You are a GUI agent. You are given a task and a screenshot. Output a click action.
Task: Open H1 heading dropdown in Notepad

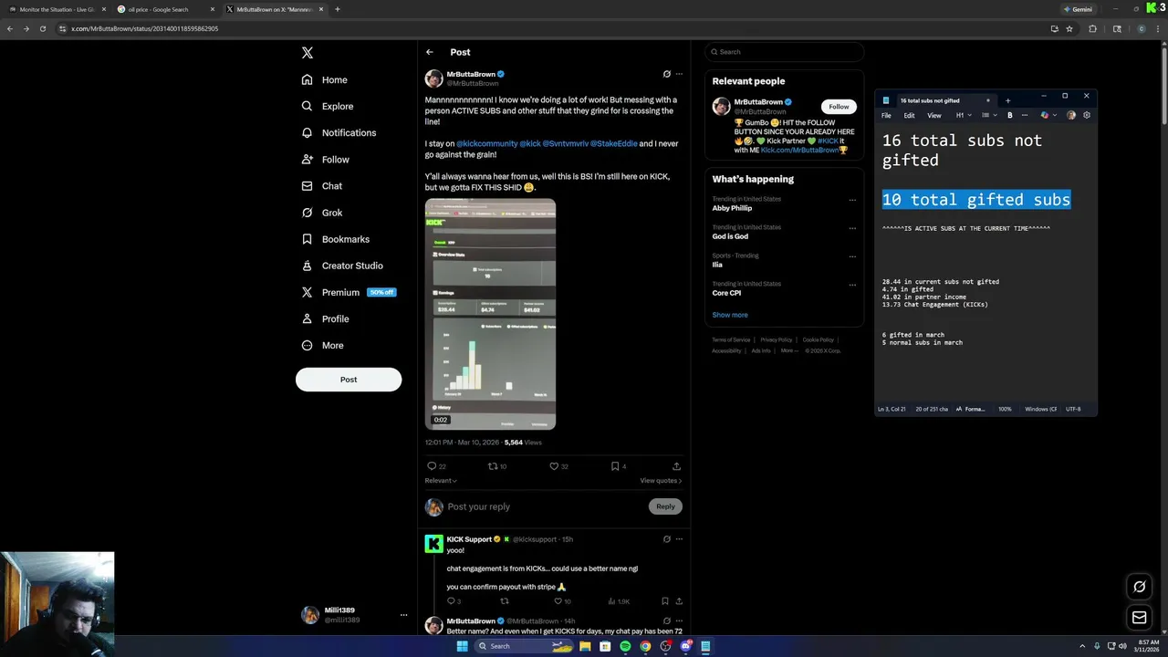pos(964,116)
